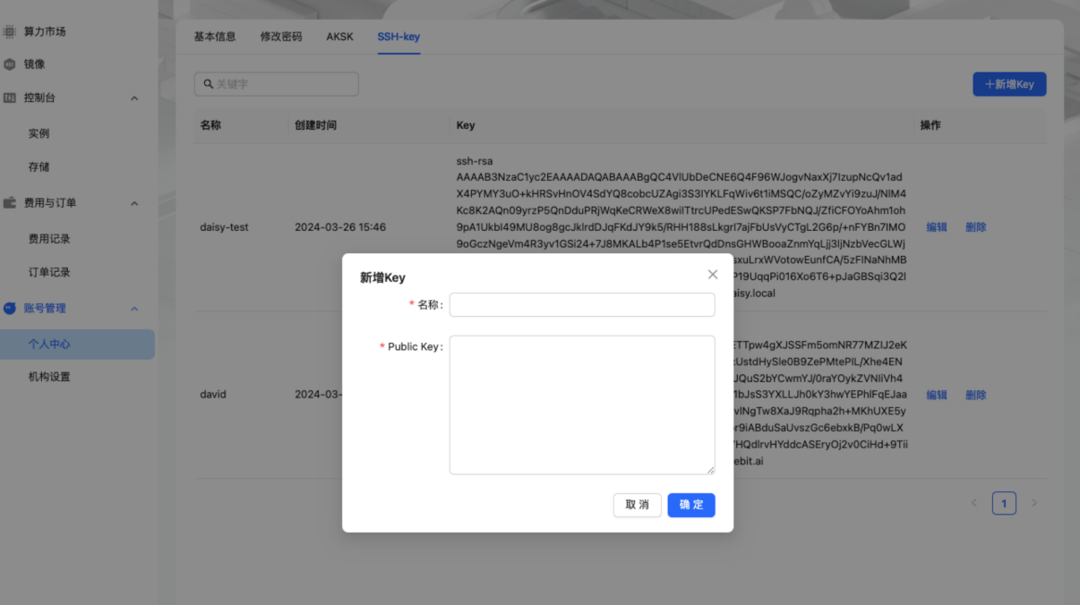Click 编辑 link for daisy-test key
Screen dimensions: 1080x605
(937, 227)
